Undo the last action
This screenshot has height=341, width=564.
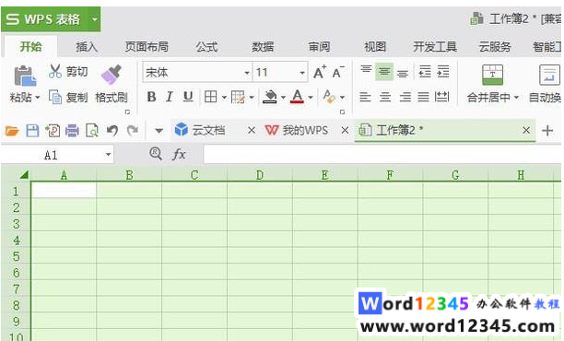112,131
